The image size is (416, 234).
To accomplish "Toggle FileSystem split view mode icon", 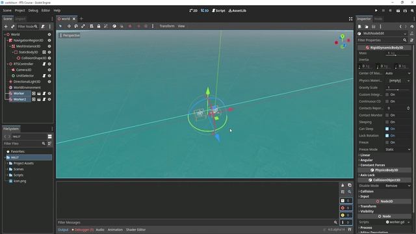I will tap(49, 136).
